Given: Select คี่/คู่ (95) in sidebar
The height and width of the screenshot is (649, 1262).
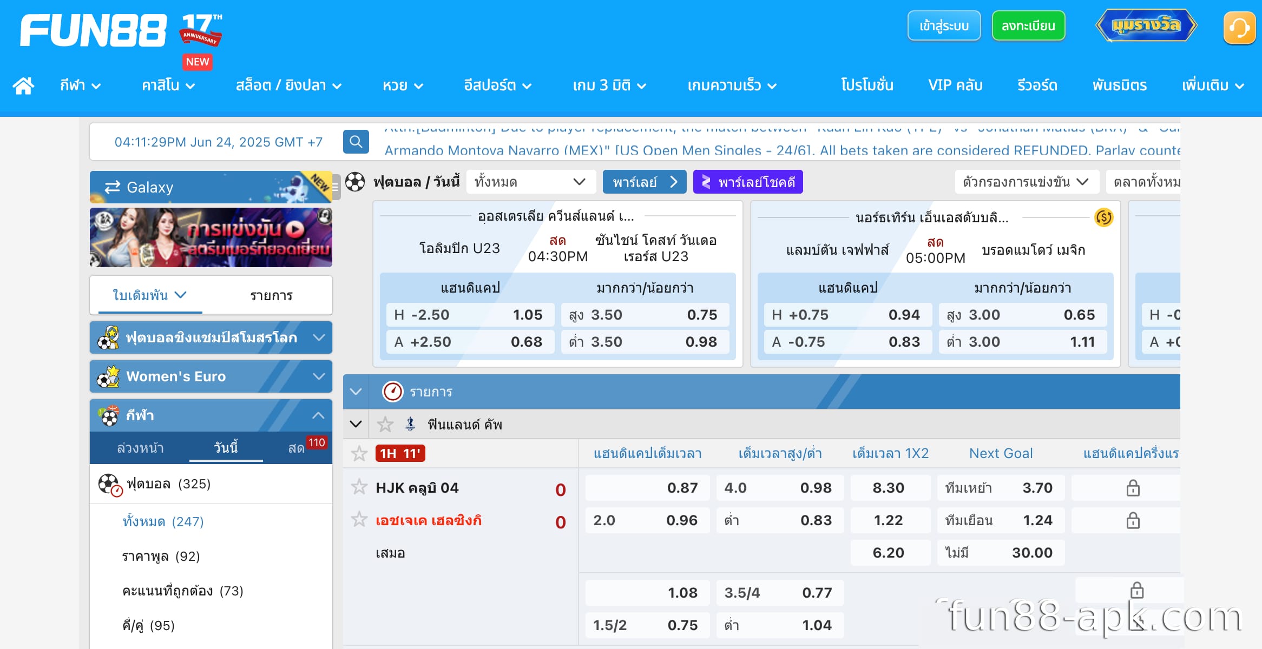Looking at the screenshot, I should point(148,625).
